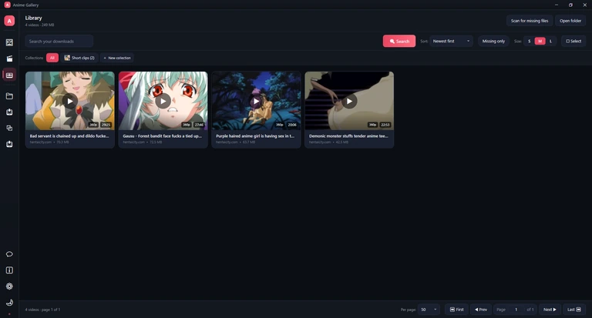Click the '360p' badge on the 29:25 video

point(93,125)
